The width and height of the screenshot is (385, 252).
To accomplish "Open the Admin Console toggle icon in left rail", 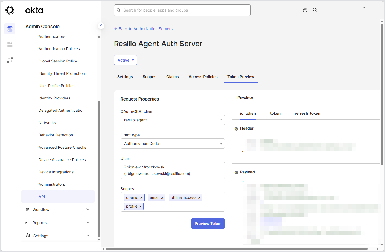I will 10,29.
